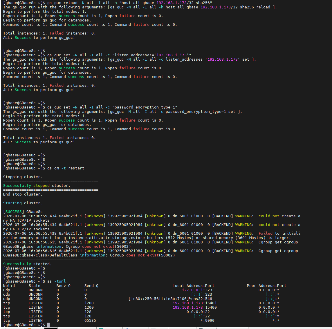Click the gs_guc set listen_addresses command line
This screenshot has width=332, height=329.
coord(119,55)
